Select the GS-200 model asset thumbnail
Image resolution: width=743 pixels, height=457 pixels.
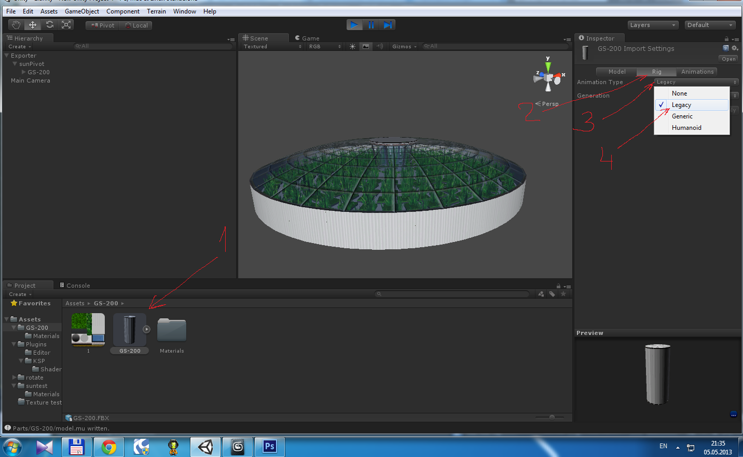(130, 330)
